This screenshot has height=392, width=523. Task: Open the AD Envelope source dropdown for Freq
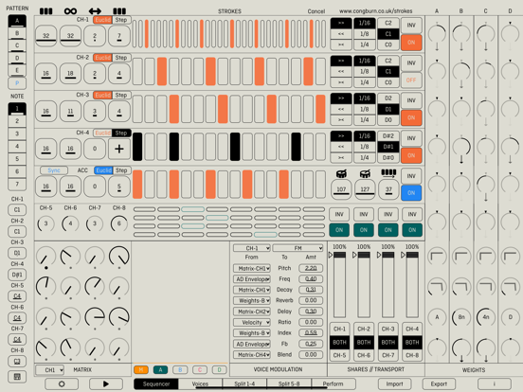pyautogui.click(x=252, y=279)
